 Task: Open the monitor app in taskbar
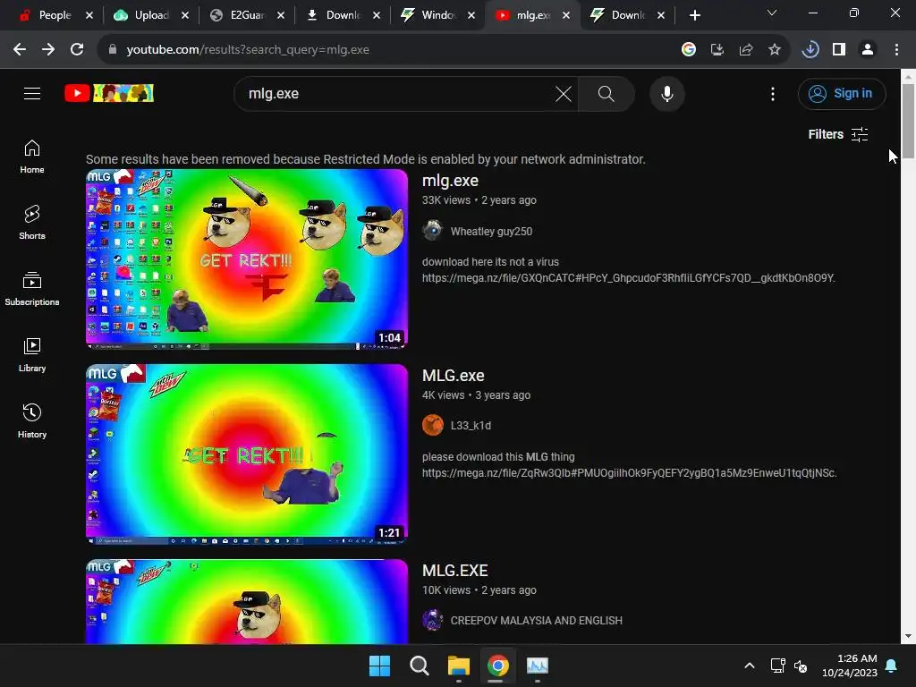(538, 666)
